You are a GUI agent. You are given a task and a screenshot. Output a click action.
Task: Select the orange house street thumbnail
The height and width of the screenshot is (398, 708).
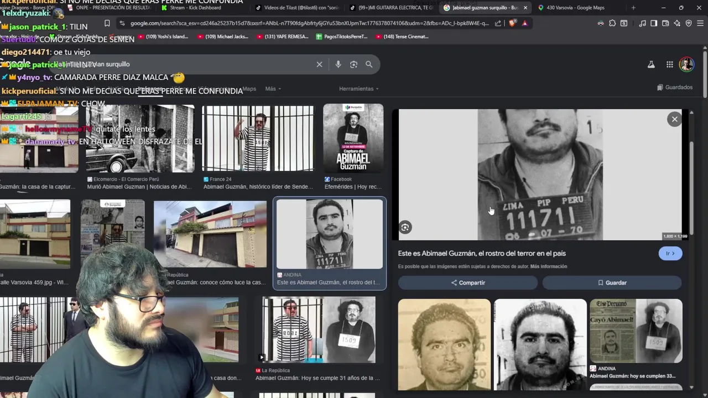point(210,234)
